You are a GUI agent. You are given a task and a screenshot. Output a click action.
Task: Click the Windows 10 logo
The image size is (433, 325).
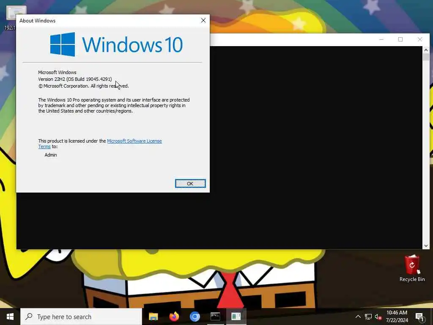coord(116,44)
